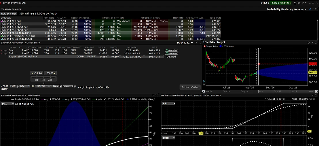Image resolution: width=319 pixels, height=146 pixels.
Task: Open P&L dropdown in Performance Comparison
Action: point(8,104)
